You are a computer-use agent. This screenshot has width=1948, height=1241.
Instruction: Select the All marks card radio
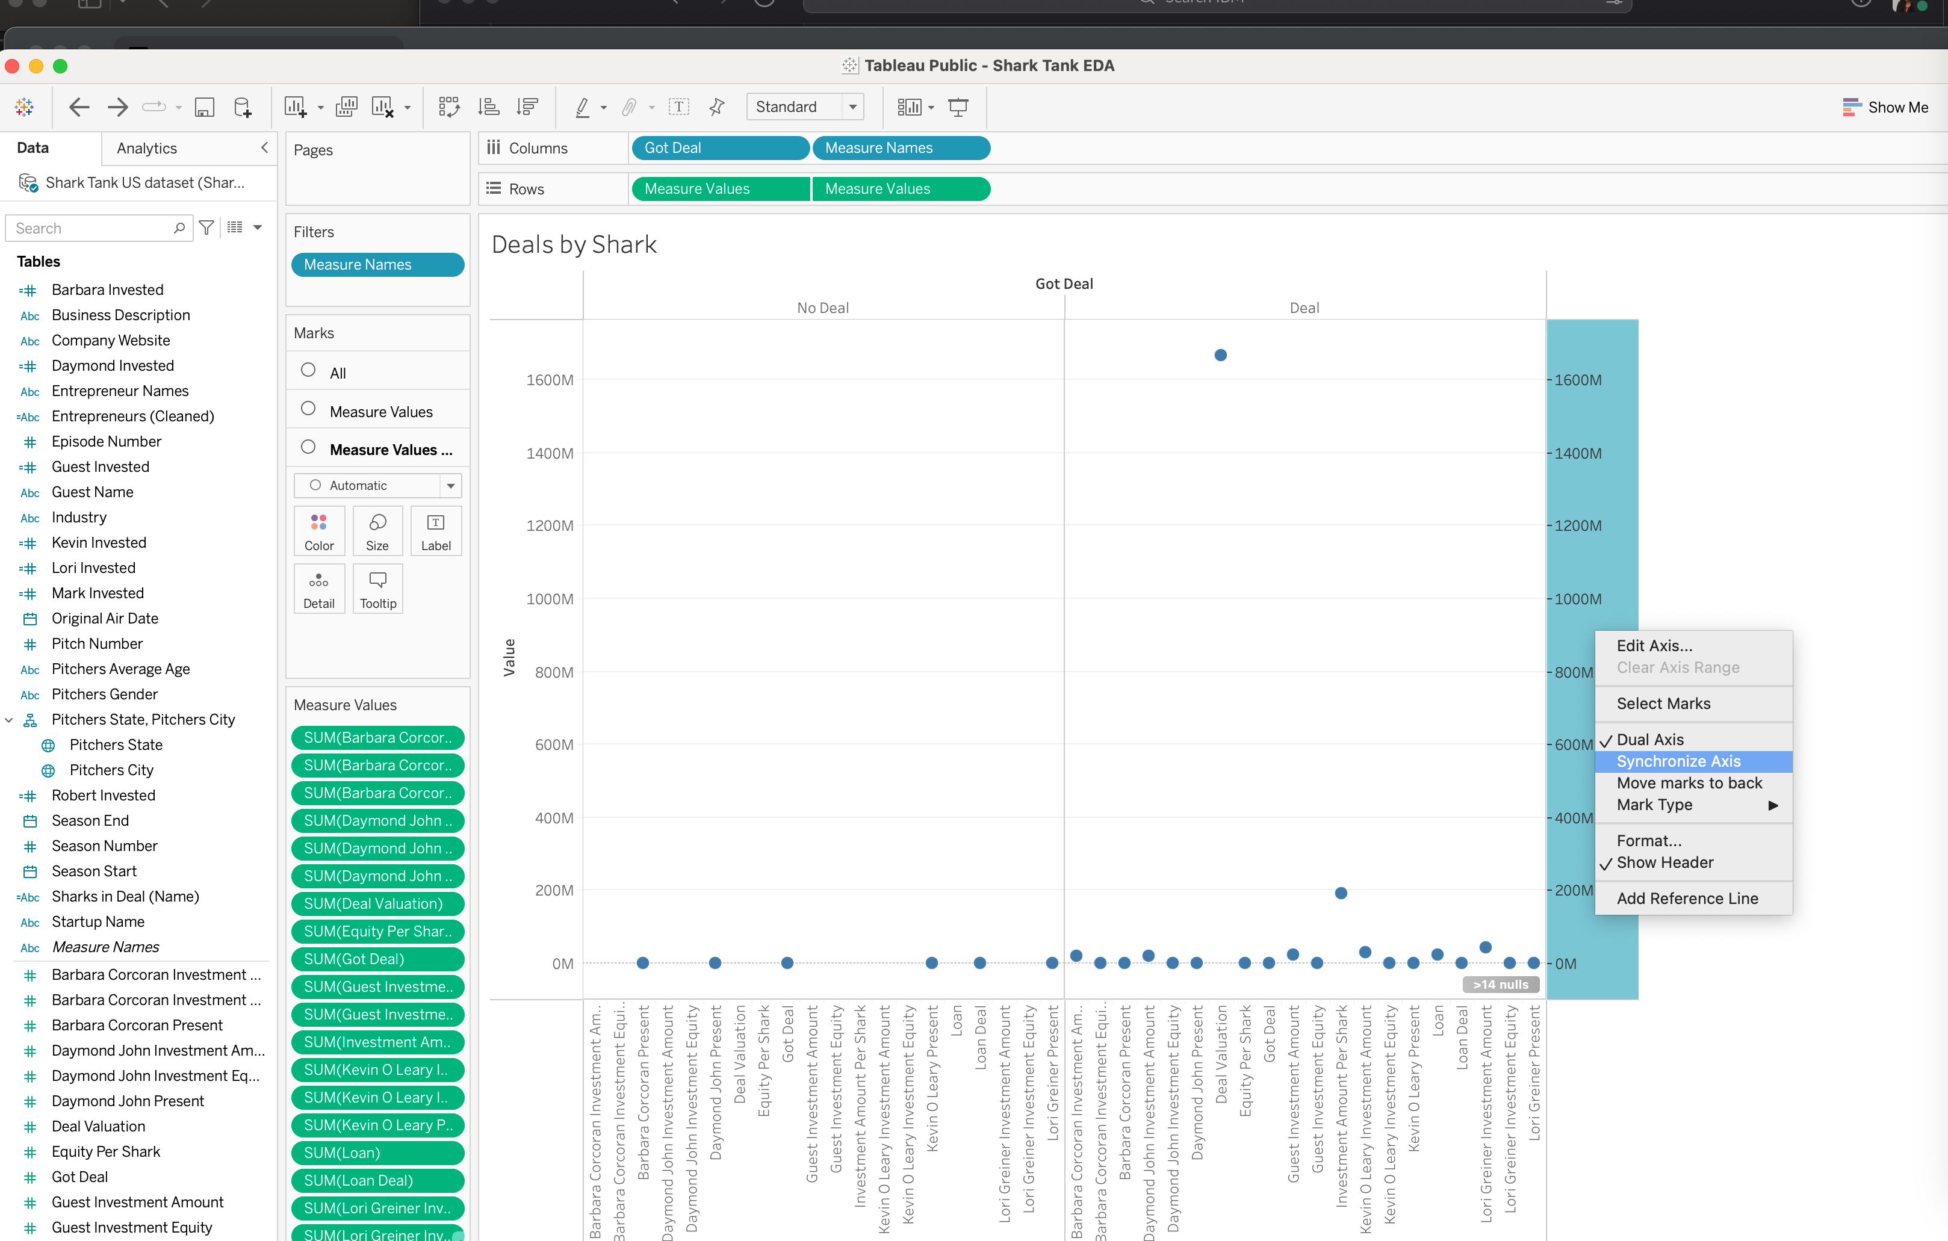click(x=308, y=371)
